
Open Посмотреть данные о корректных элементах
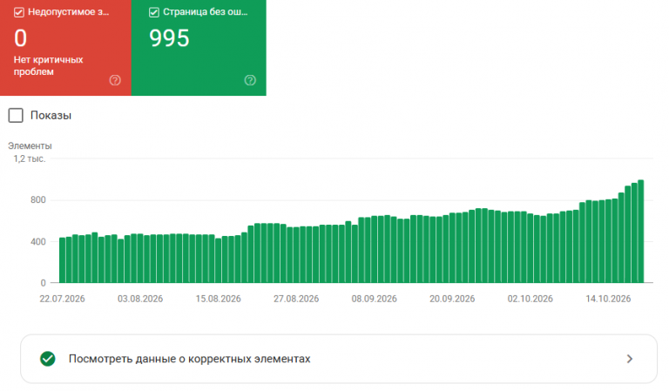[x=339, y=359]
